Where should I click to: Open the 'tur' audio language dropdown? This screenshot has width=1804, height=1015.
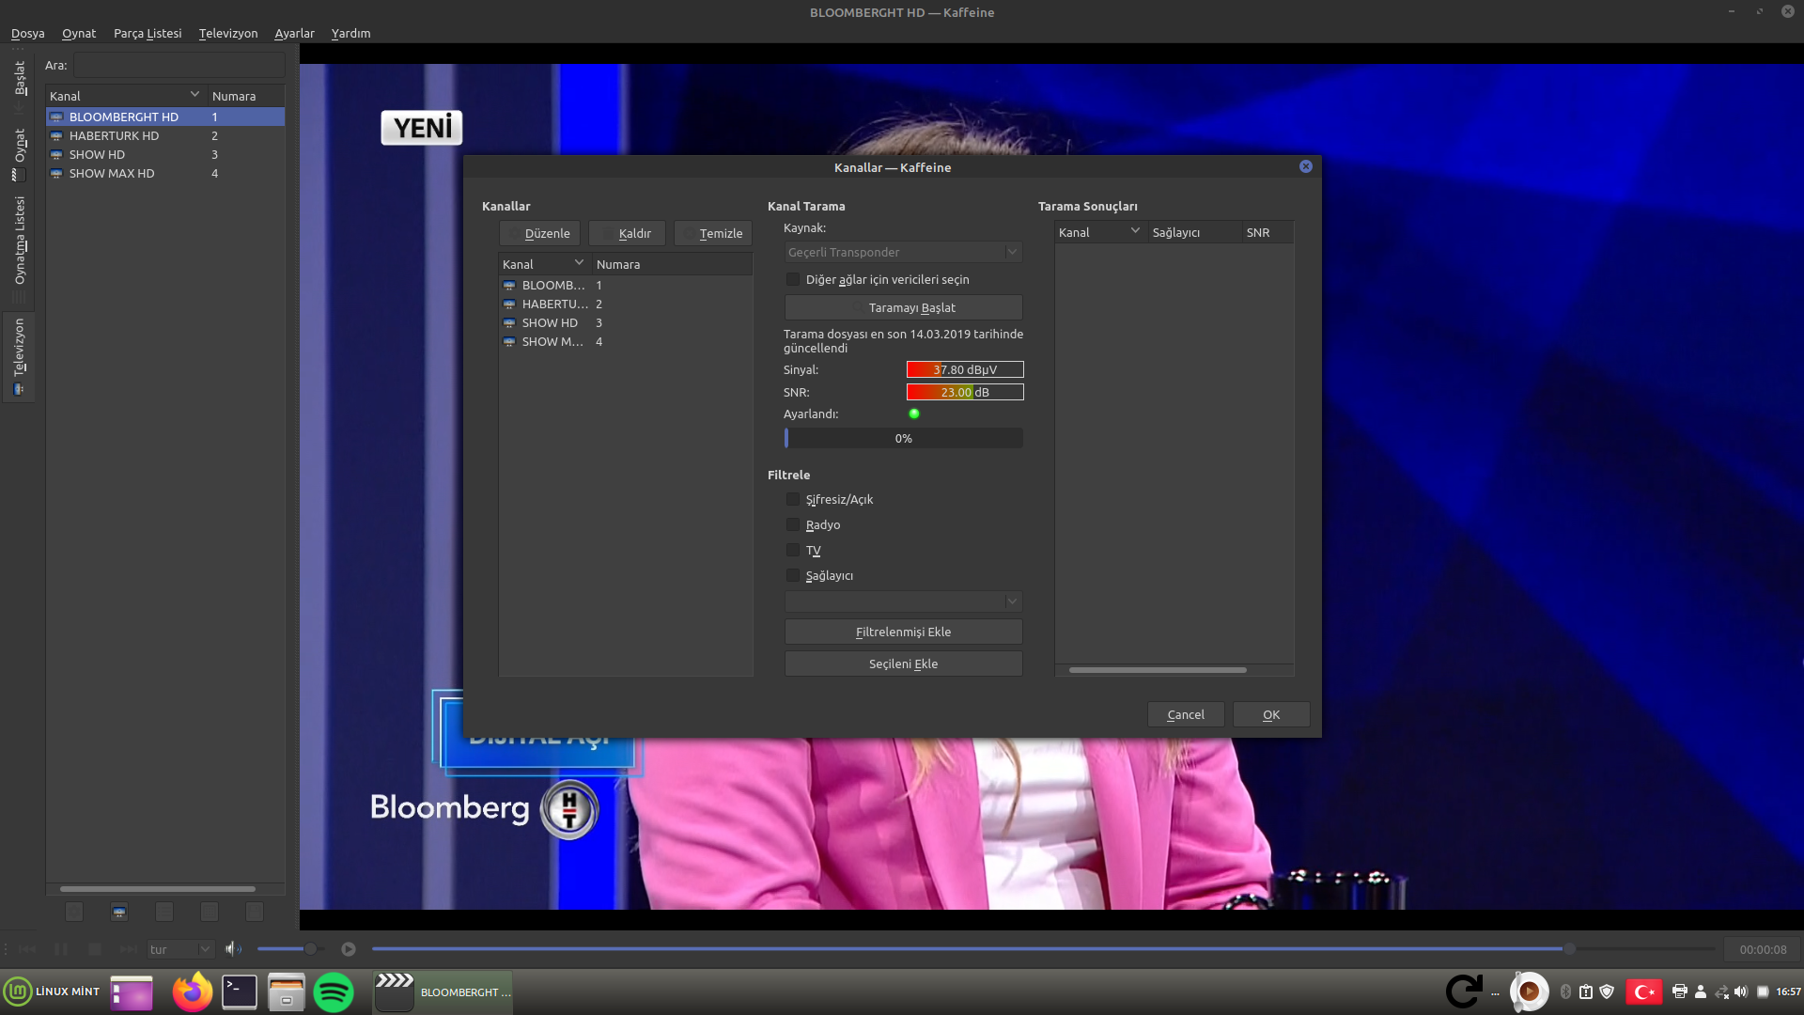[x=180, y=949]
